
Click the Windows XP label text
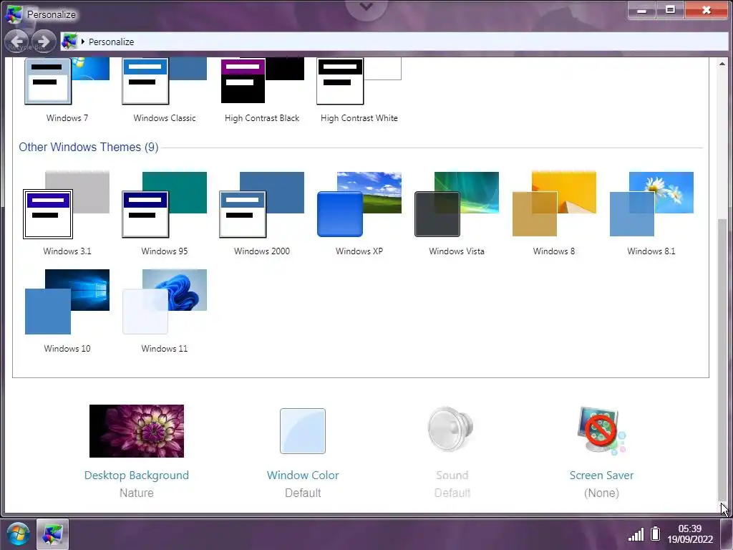[x=359, y=251]
